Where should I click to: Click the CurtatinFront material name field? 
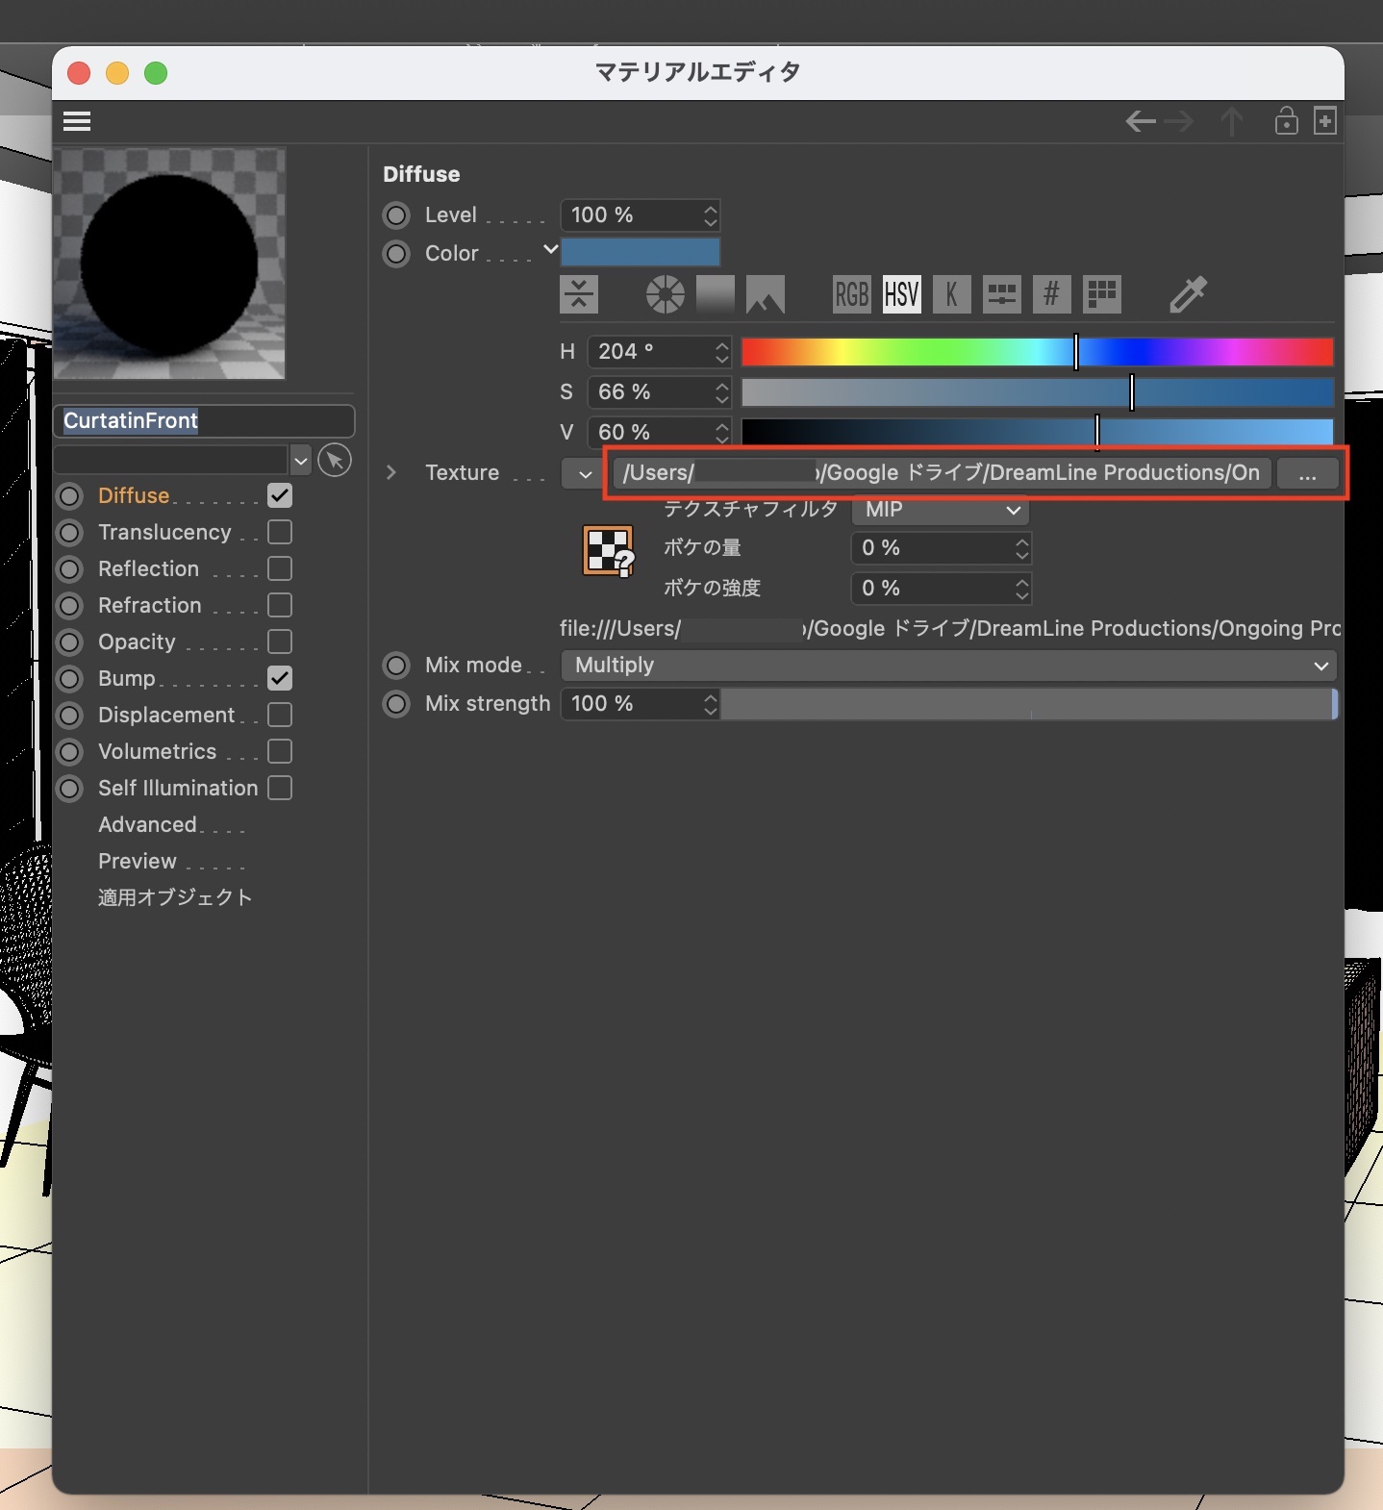coord(204,420)
